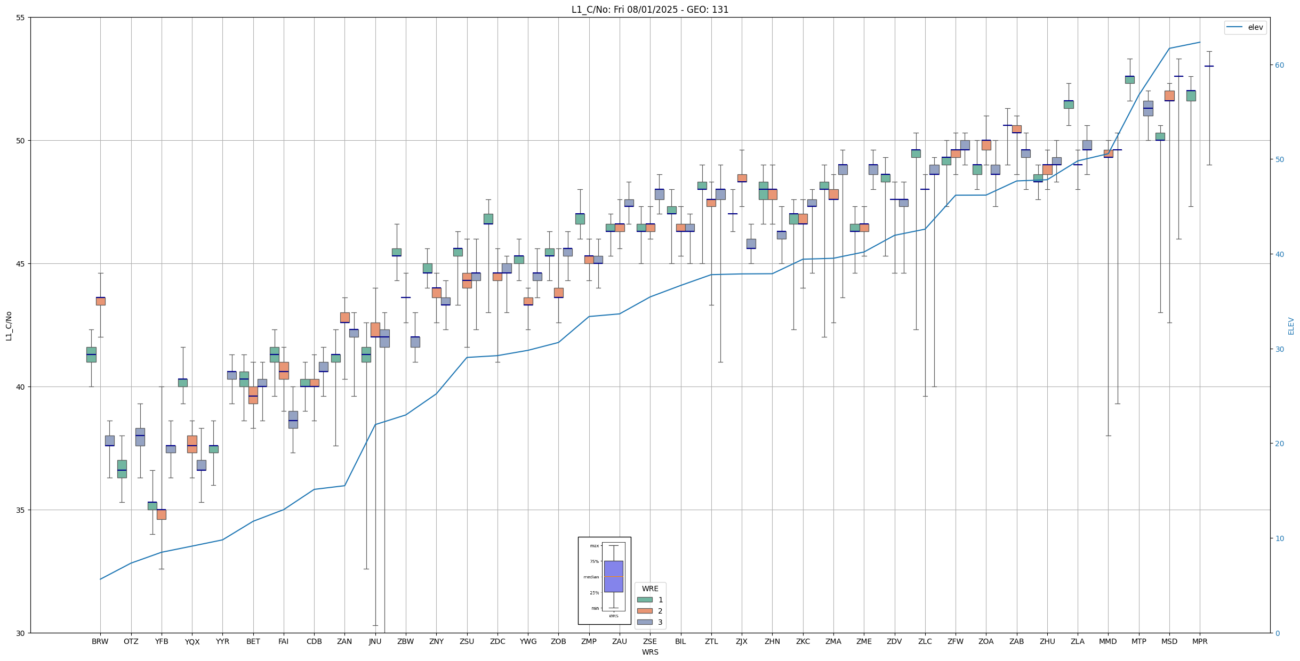The width and height of the screenshot is (1300, 661).
Task: Click the JNU station label on x-axis
Action: pyautogui.click(x=375, y=641)
